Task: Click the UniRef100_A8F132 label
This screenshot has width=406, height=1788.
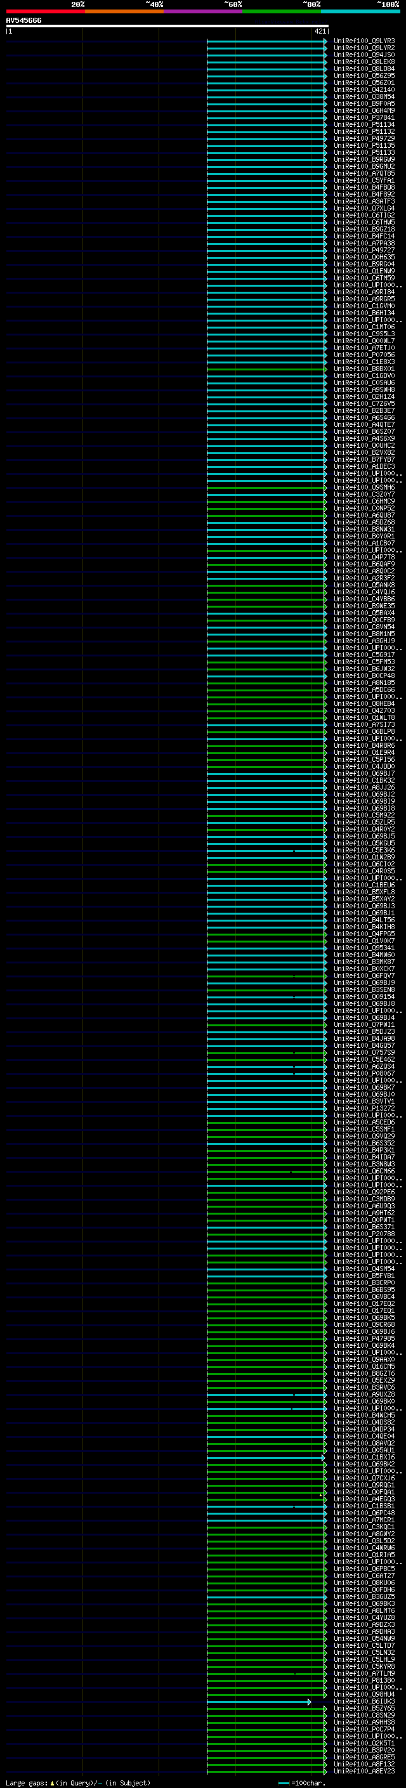Action: click(x=364, y=1764)
